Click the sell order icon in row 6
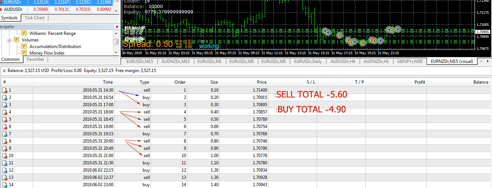 pyautogui.click(x=5, y=126)
